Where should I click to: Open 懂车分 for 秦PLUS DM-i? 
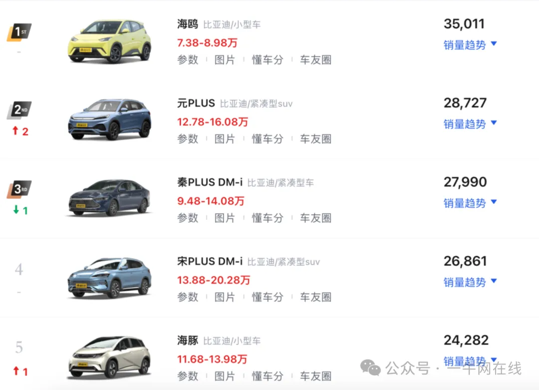click(x=268, y=218)
